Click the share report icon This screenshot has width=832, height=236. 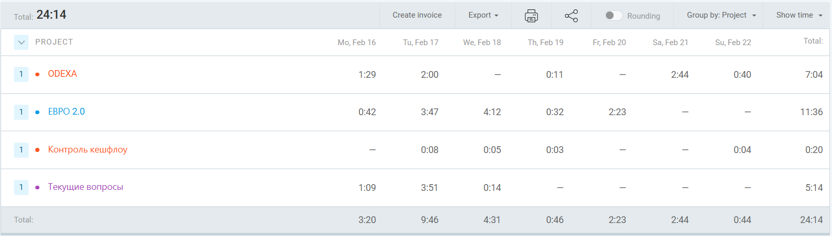point(571,16)
